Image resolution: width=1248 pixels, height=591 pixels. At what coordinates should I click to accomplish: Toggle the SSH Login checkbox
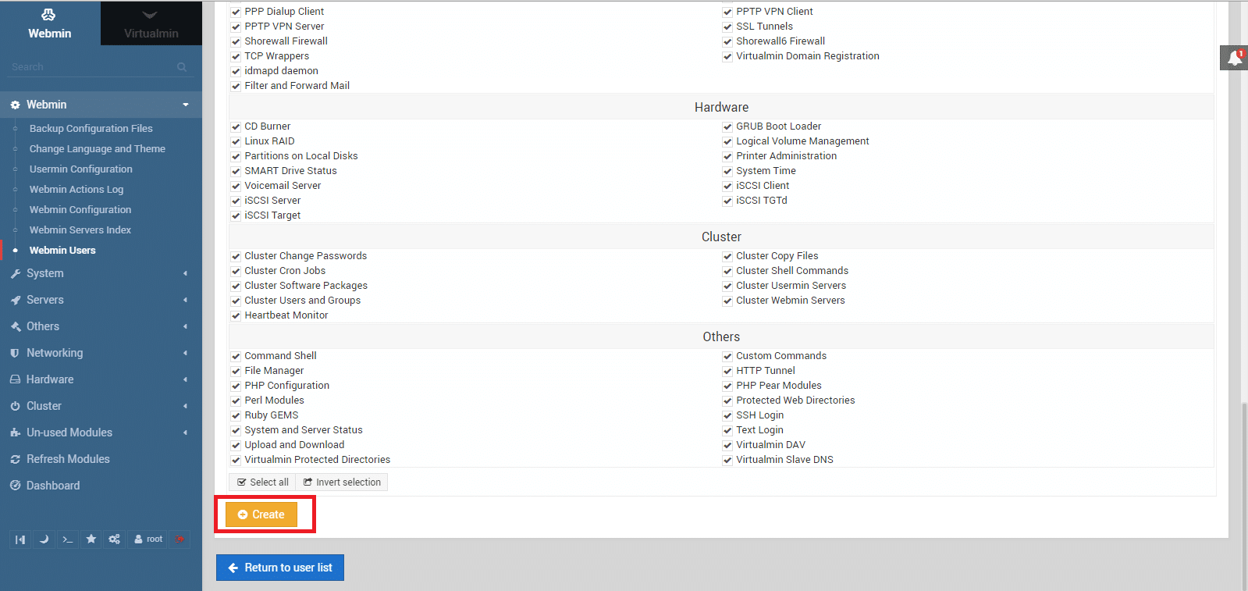tap(727, 415)
